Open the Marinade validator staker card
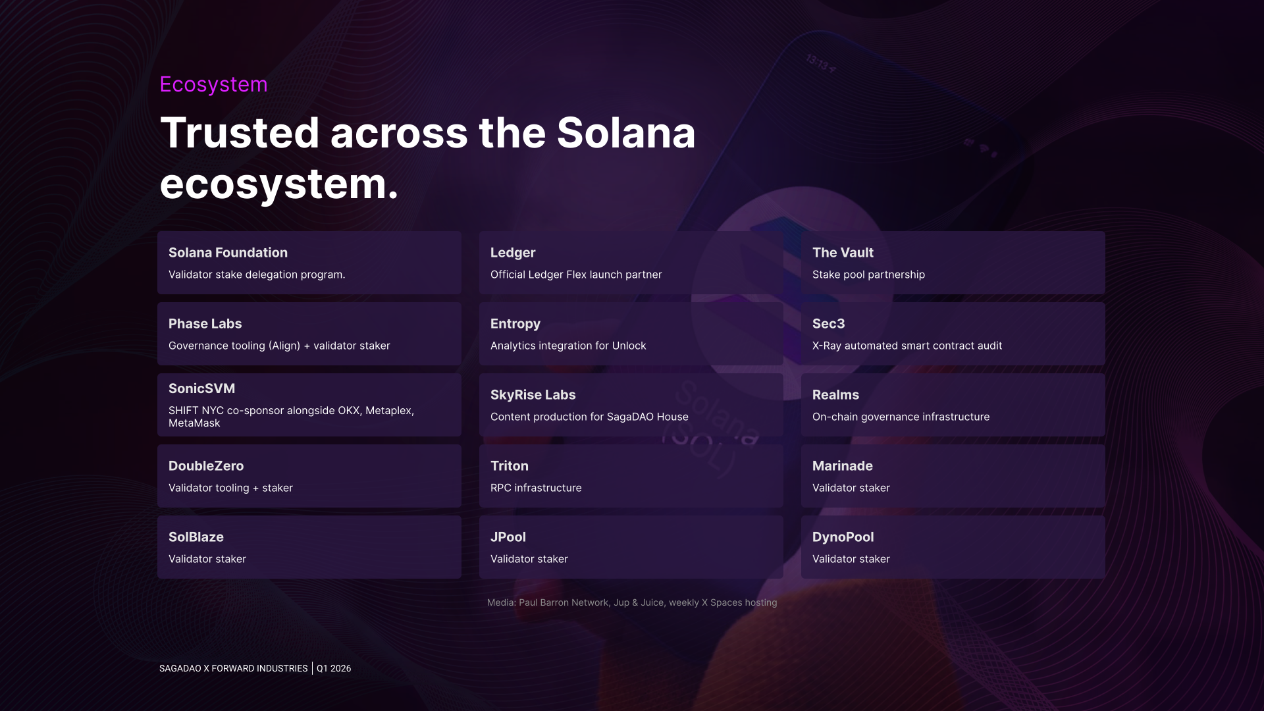Viewport: 1264px width, 711px height. 953,476
